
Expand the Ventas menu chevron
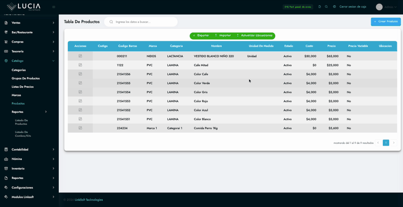54,23
